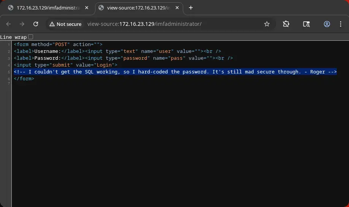Enable the Line wrap checkbox
The height and width of the screenshot is (207, 349).
(31, 37)
